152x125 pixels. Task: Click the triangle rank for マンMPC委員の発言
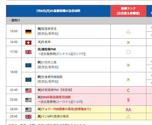[x=128, y=117]
